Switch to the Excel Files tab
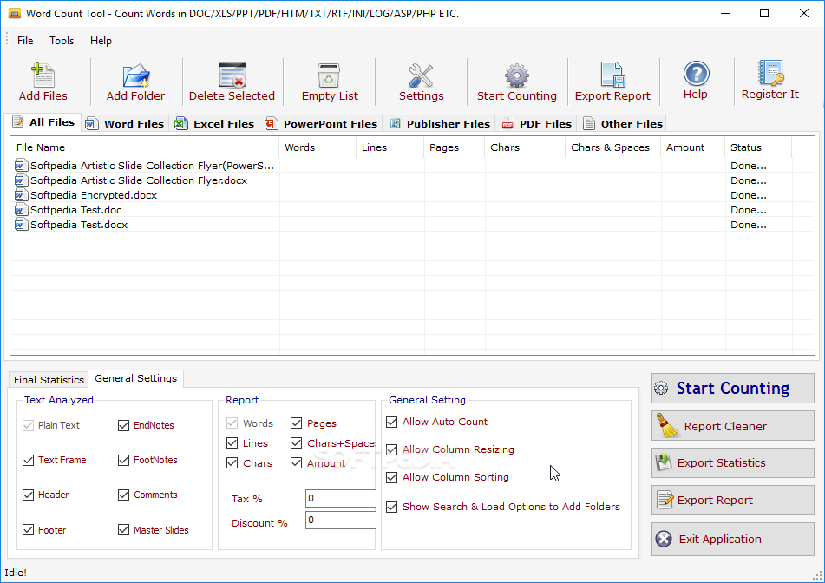The height and width of the screenshot is (583, 825). click(x=214, y=124)
